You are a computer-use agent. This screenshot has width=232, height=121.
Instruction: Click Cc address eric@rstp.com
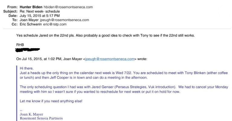click(x=55, y=24)
